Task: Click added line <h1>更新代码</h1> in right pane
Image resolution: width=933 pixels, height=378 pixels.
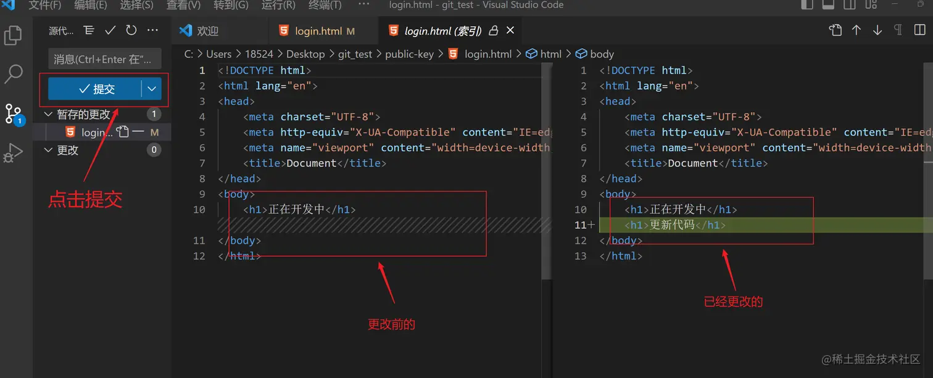Action: coord(675,225)
